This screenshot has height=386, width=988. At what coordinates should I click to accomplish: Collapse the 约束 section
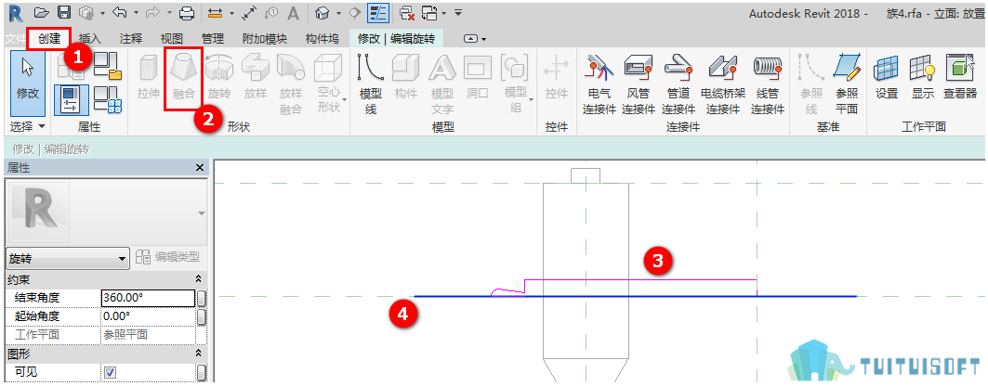click(199, 279)
